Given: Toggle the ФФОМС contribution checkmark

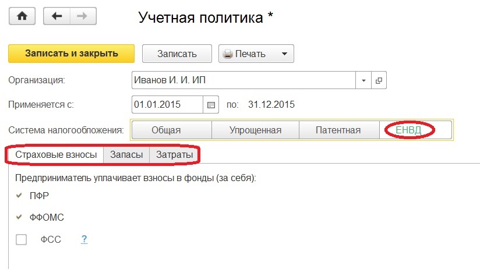Looking at the screenshot, I should [19, 217].
